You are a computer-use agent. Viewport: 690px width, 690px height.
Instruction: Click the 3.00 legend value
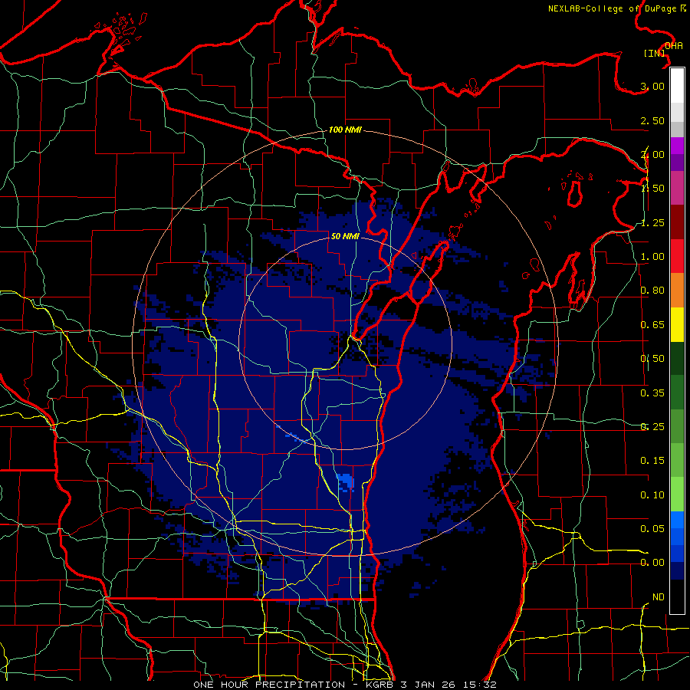coord(652,86)
